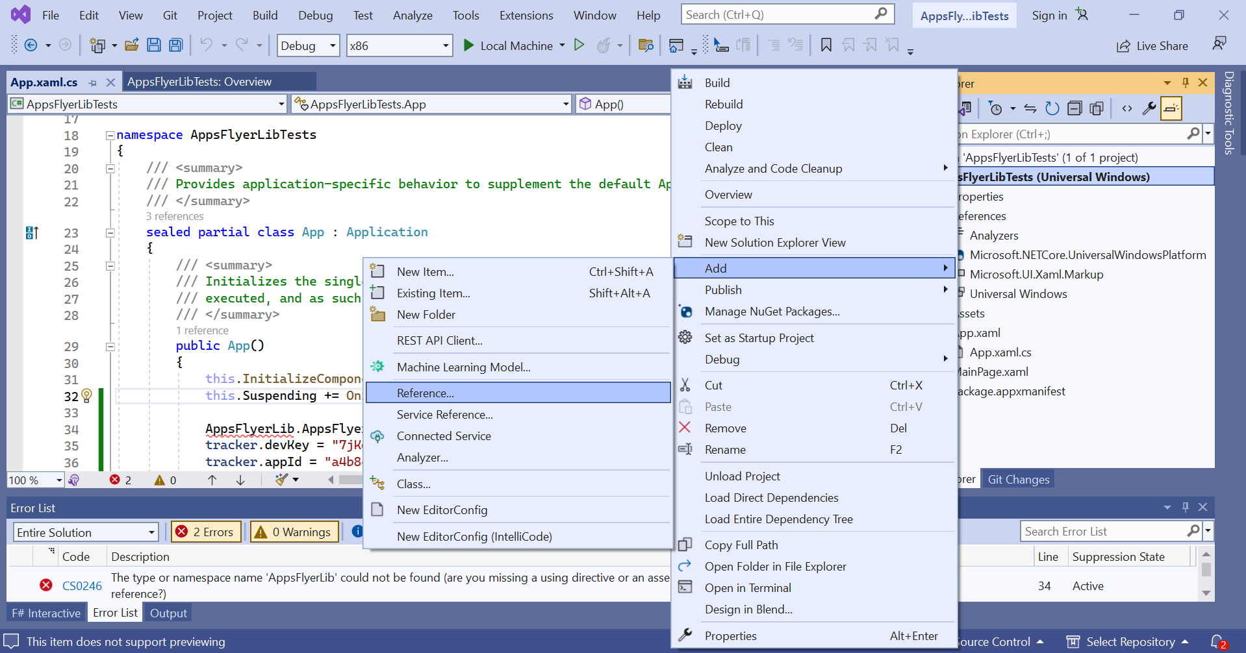
Task: Click the Save All toolbar icon
Action: (175, 45)
